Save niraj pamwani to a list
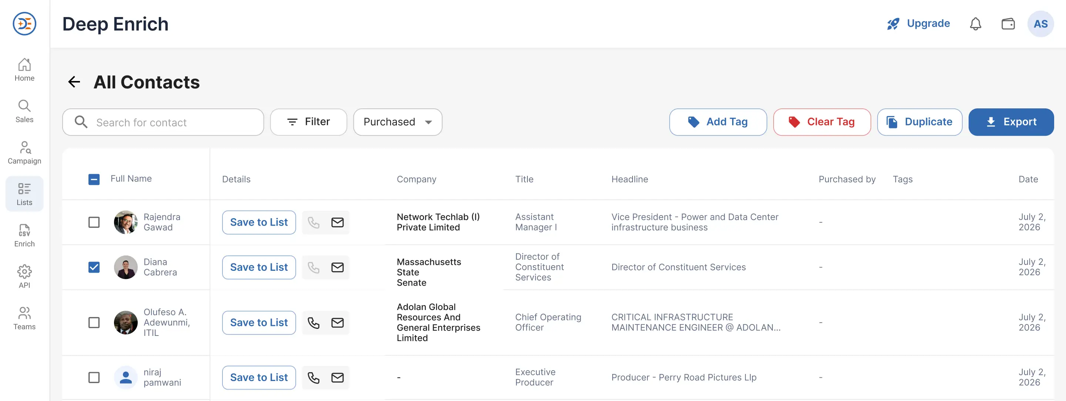1066x401 pixels. click(x=259, y=378)
